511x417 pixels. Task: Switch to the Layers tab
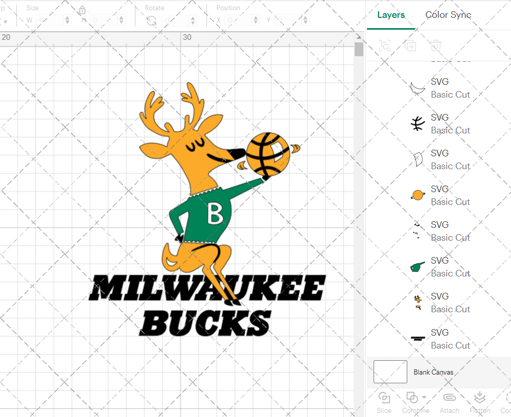tap(391, 15)
